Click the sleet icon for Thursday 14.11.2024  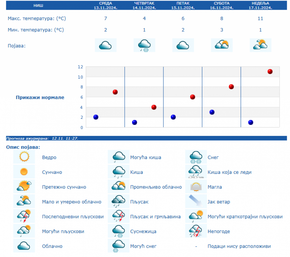click(144, 45)
